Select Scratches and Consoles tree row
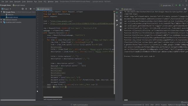188x106 pixels. (18, 22)
